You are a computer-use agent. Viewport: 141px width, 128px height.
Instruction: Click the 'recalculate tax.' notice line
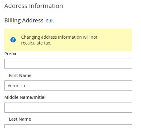36,43
